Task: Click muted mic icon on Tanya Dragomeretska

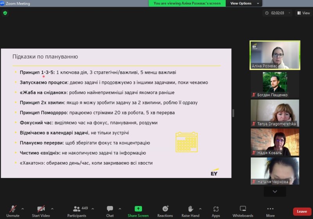Action: (x=254, y=124)
